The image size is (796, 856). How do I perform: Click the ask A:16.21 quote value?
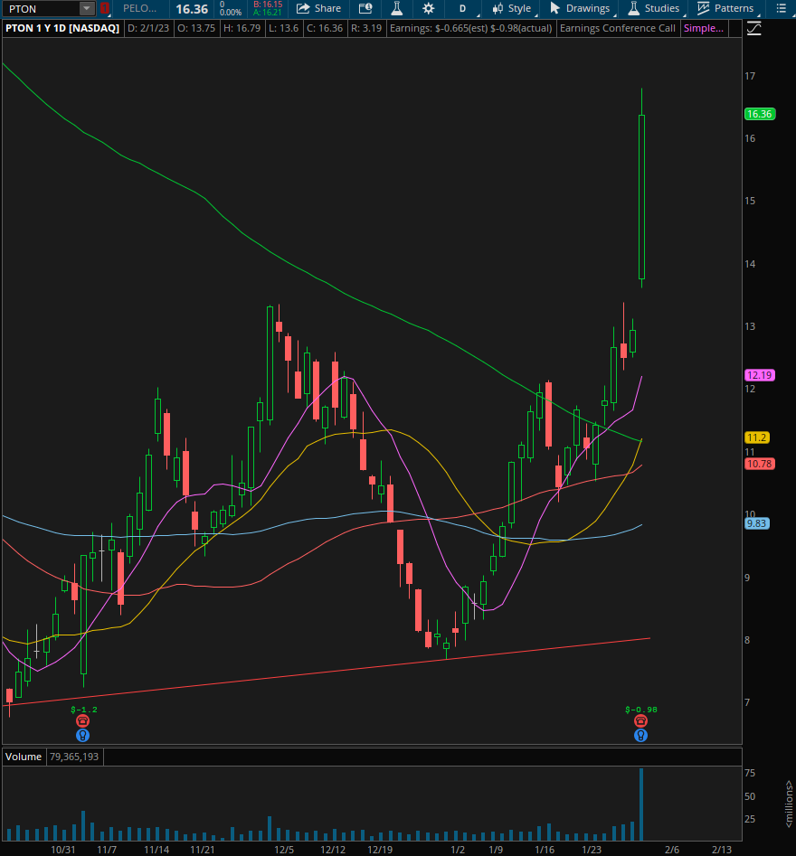pyautogui.click(x=268, y=13)
